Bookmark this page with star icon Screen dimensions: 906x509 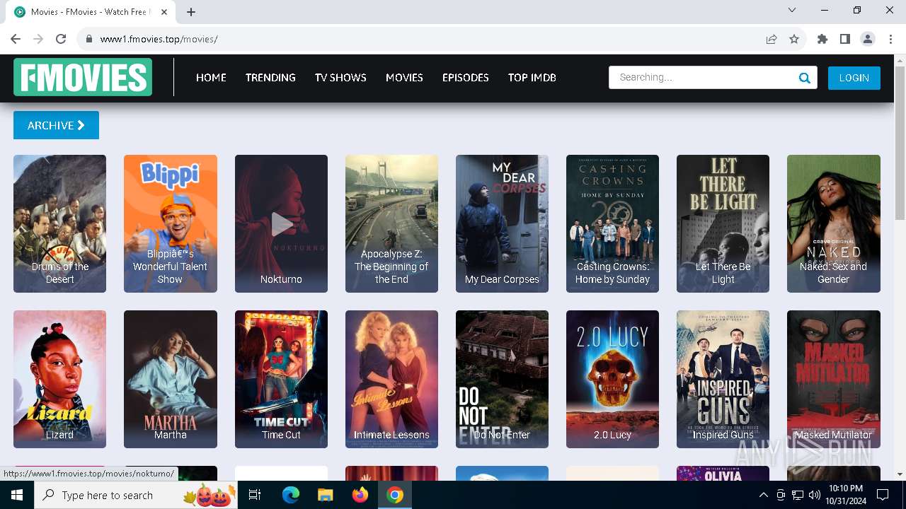(x=794, y=39)
